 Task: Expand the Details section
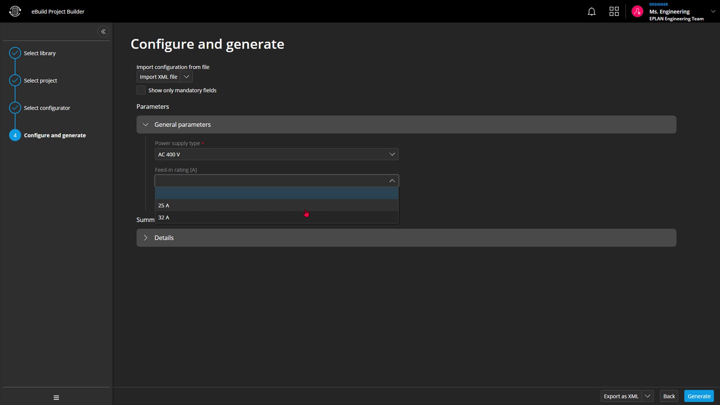click(x=146, y=238)
